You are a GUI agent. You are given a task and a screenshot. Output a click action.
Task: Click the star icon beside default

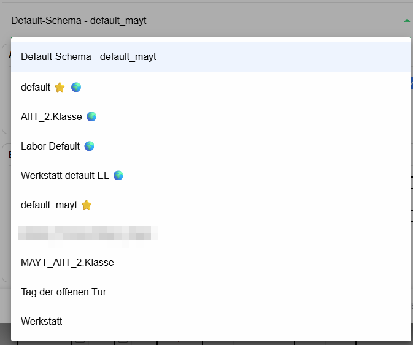[x=60, y=87]
